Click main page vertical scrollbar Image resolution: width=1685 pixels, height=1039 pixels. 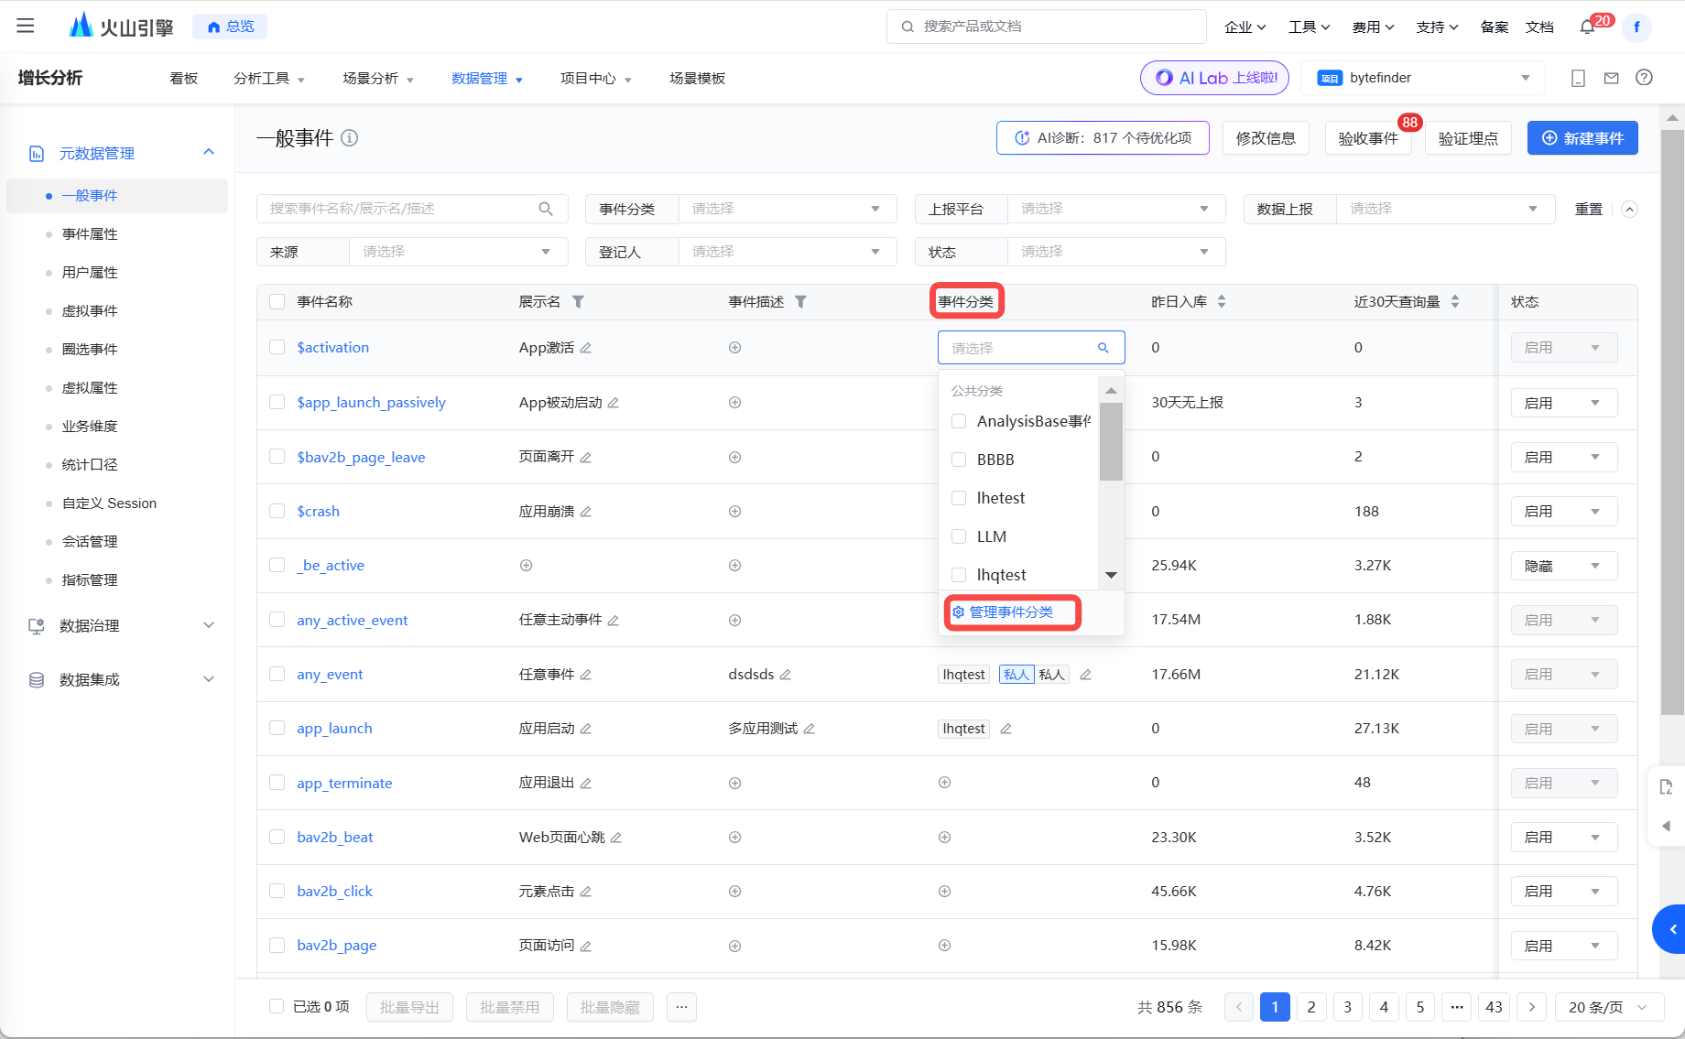point(1673,421)
